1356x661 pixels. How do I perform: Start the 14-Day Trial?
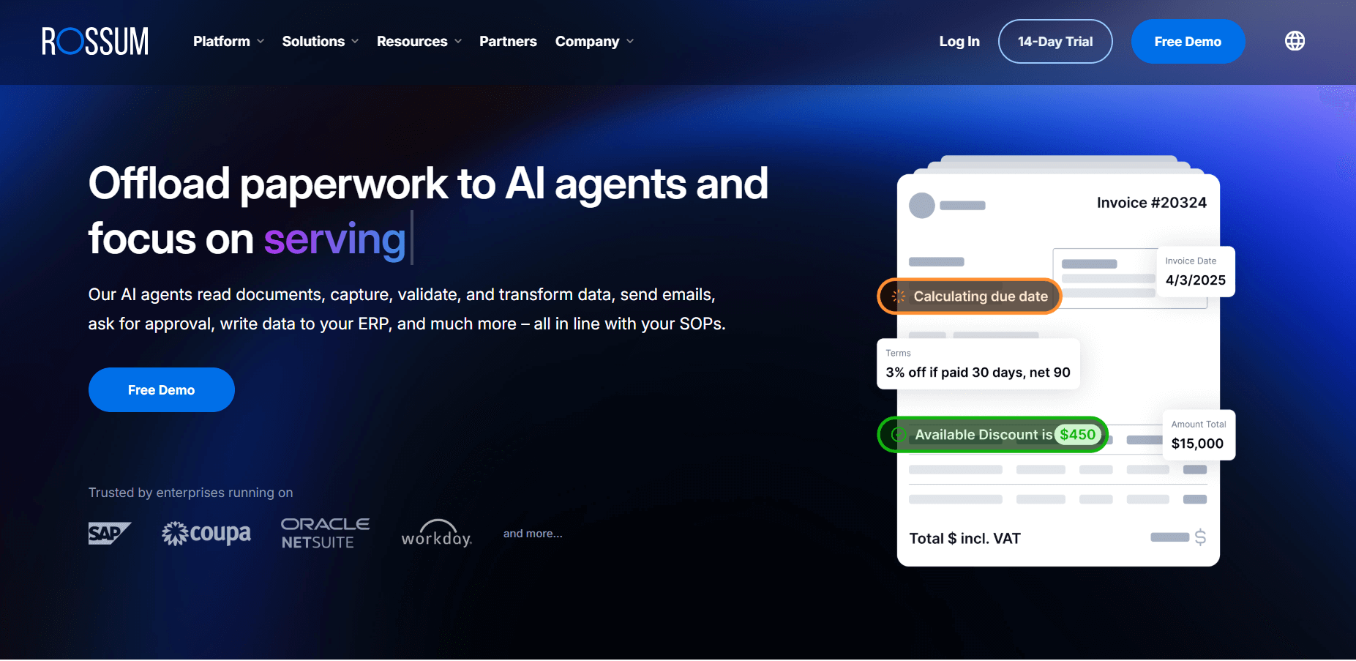point(1055,42)
